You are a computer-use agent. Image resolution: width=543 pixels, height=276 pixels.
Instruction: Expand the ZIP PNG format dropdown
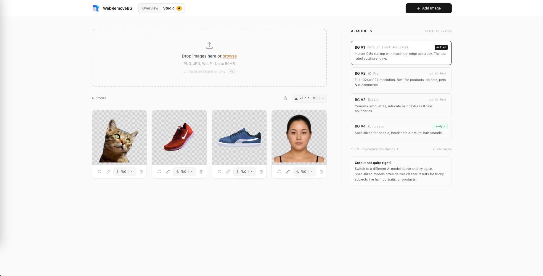click(x=323, y=98)
